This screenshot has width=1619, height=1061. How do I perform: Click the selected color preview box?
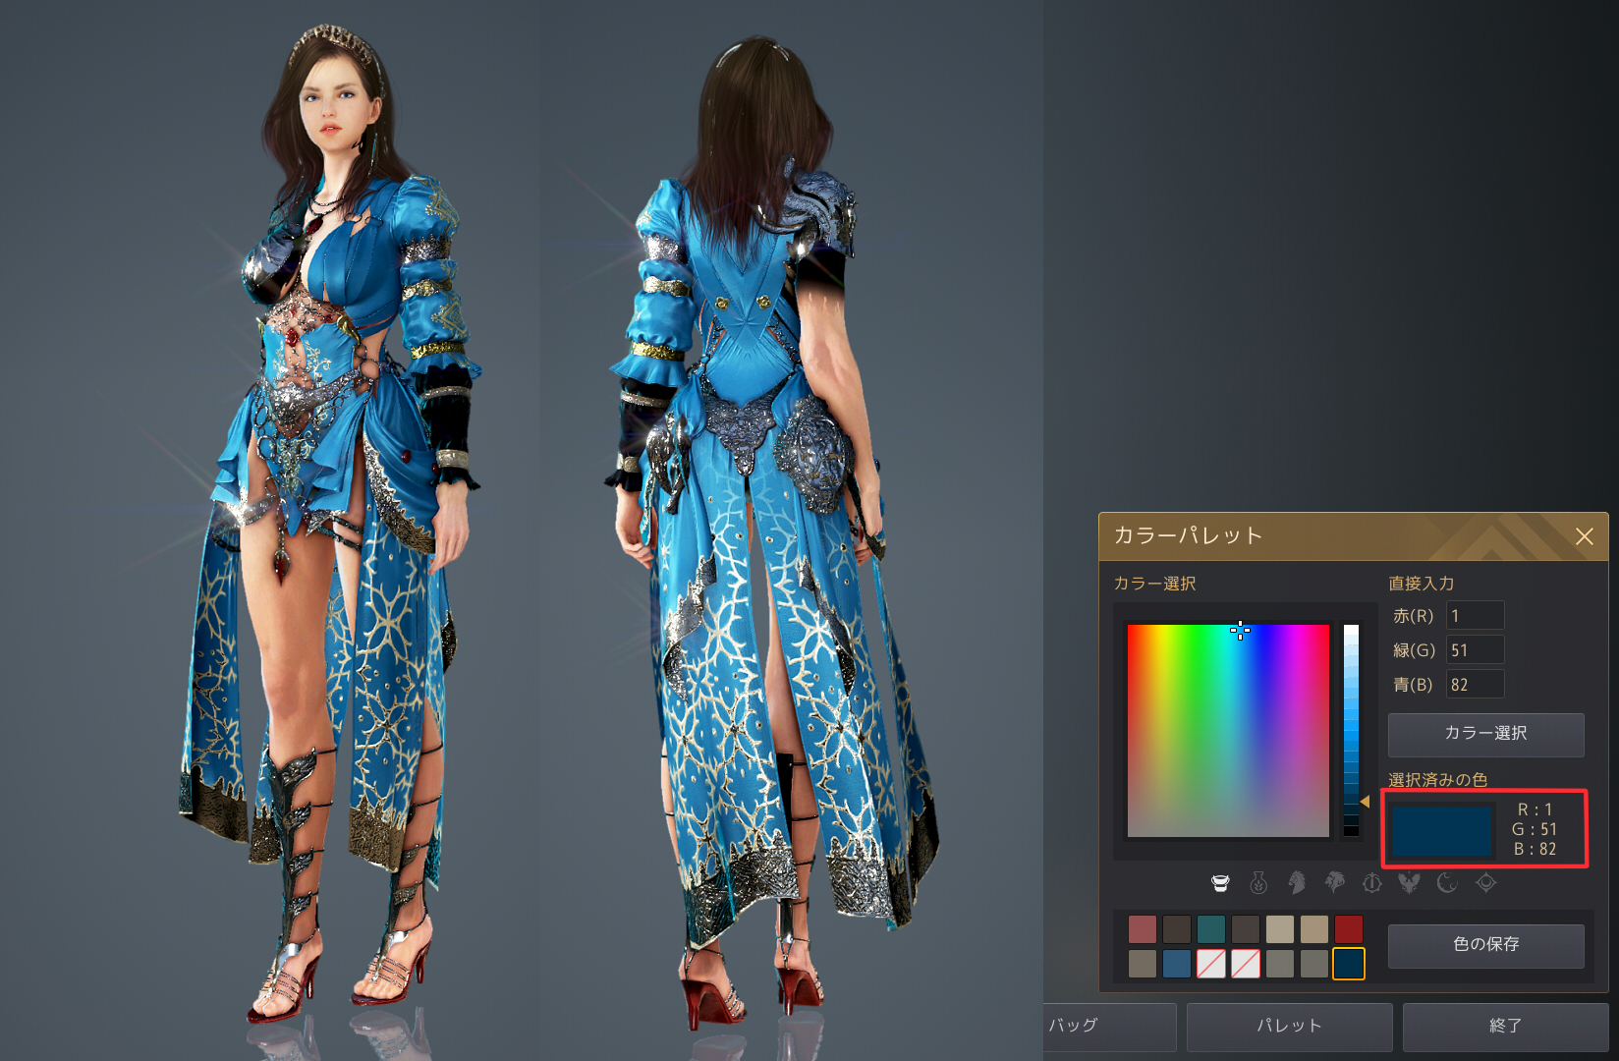click(1442, 831)
